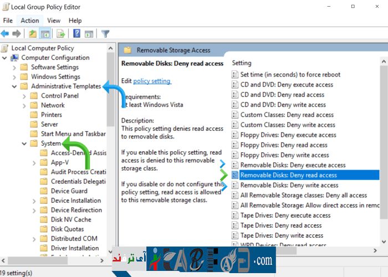The image size is (388, 277).
Task: Click the tree pane vertical scrollbar up arrow
Action: click(x=110, y=48)
